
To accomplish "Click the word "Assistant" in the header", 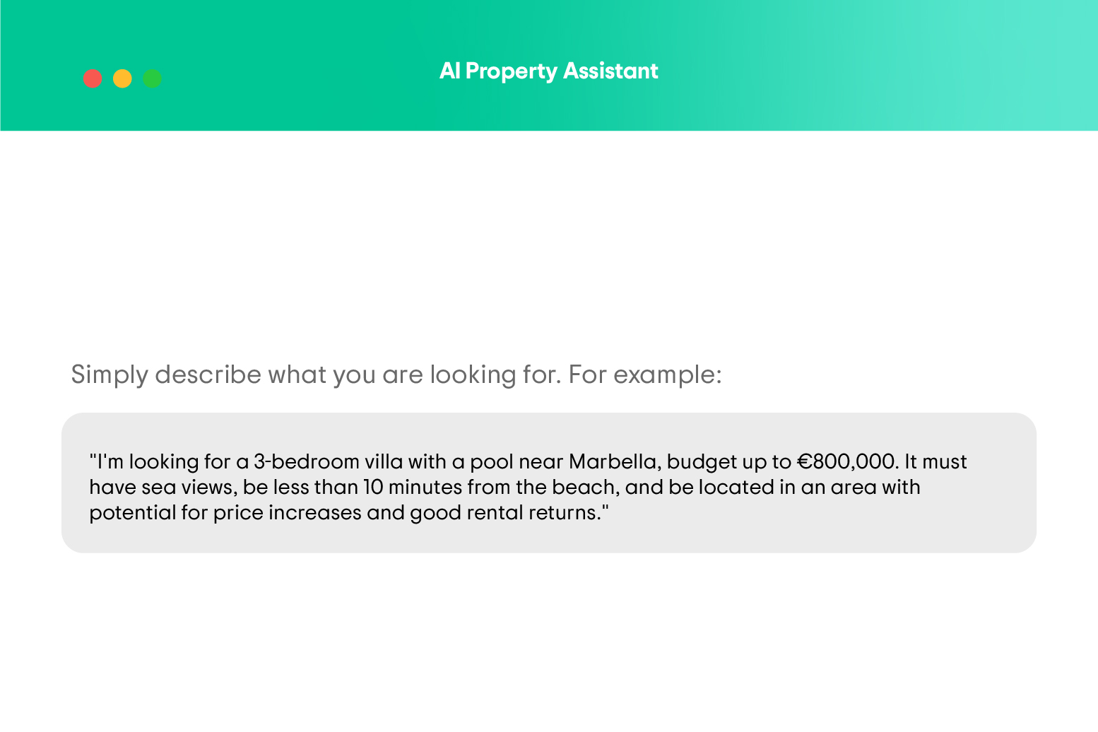I will click(610, 71).
